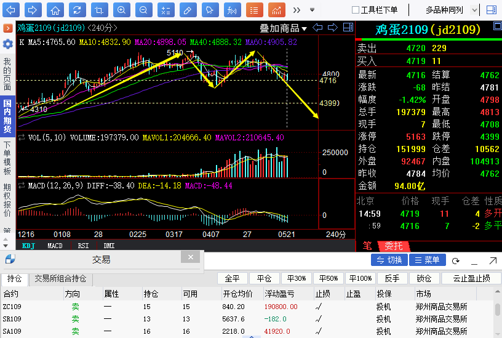Click the home toolbar icon
The image size is (502, 338).
click(x=55, y=10)
